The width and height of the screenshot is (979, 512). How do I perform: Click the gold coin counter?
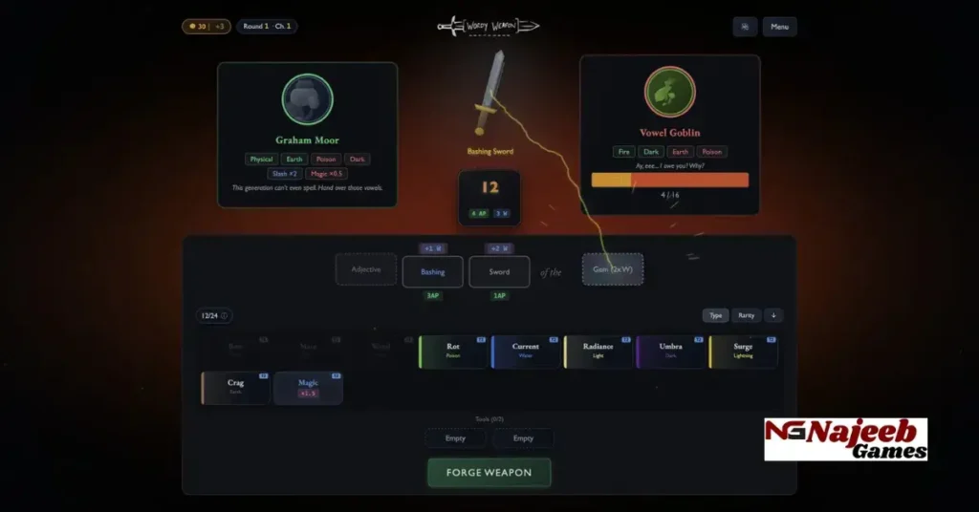(206, 27)
